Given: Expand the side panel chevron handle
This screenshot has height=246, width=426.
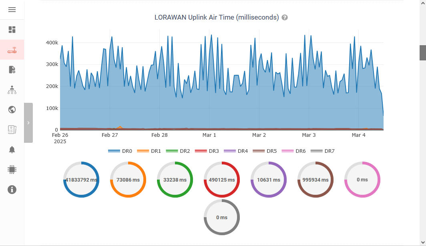Looking at the screenshot, I should point(28,123).
